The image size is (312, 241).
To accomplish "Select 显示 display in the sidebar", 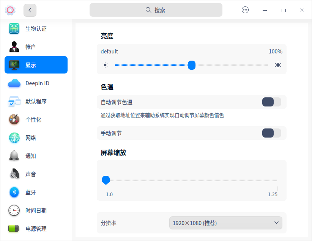I will [x=14, y=65].
